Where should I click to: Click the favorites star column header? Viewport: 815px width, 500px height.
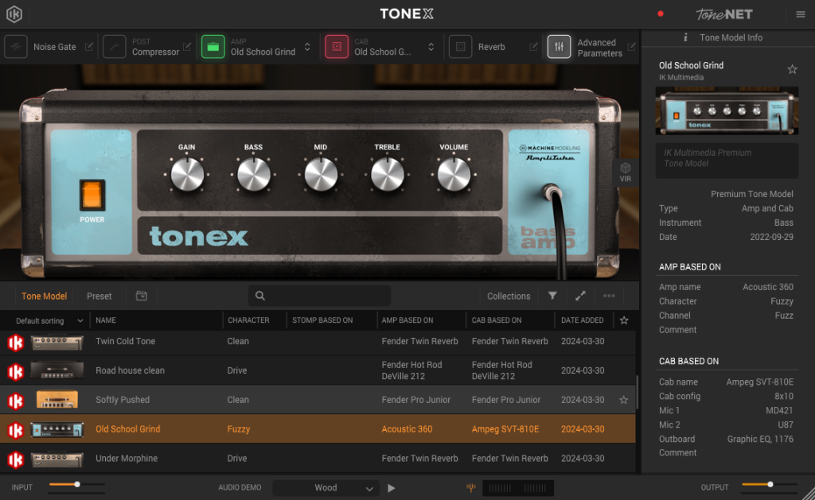[x=624, y=320]
